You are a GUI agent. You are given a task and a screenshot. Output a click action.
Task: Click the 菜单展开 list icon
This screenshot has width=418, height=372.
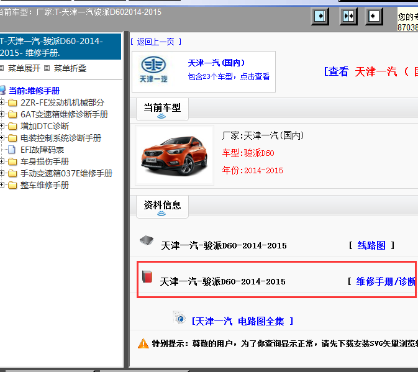pos(2,68)
